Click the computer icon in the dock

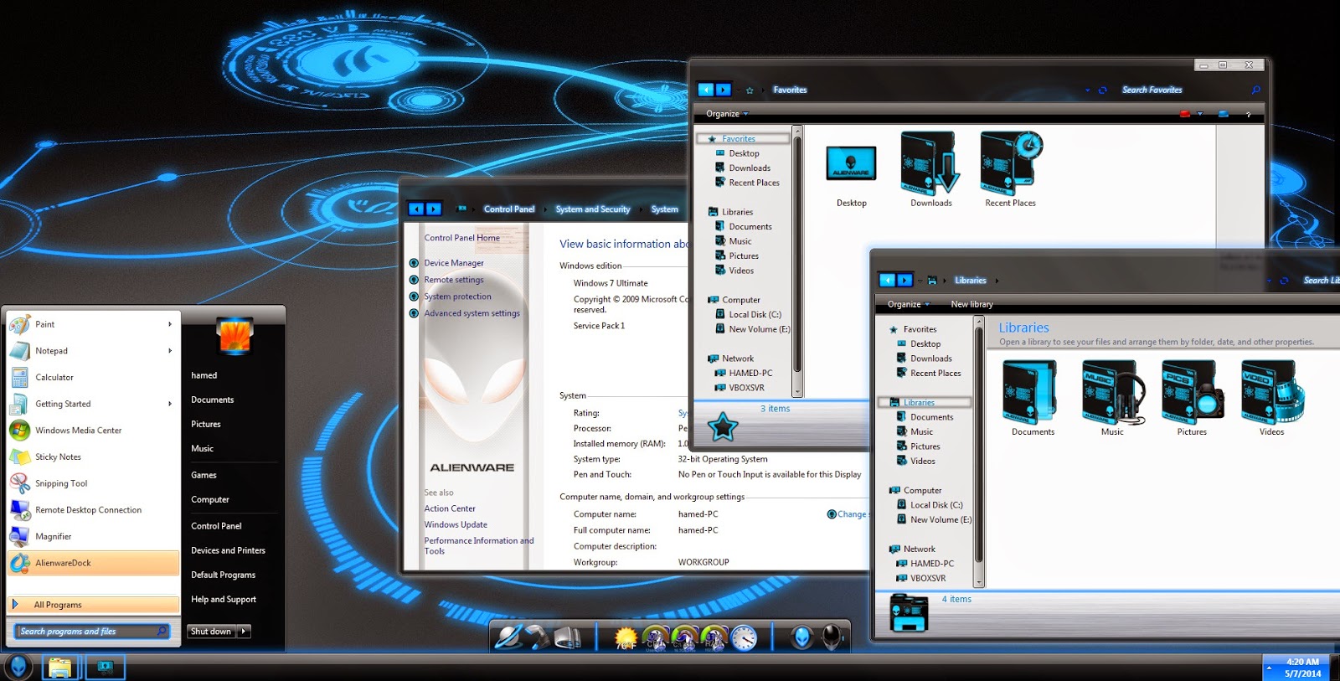click(567, 638)
